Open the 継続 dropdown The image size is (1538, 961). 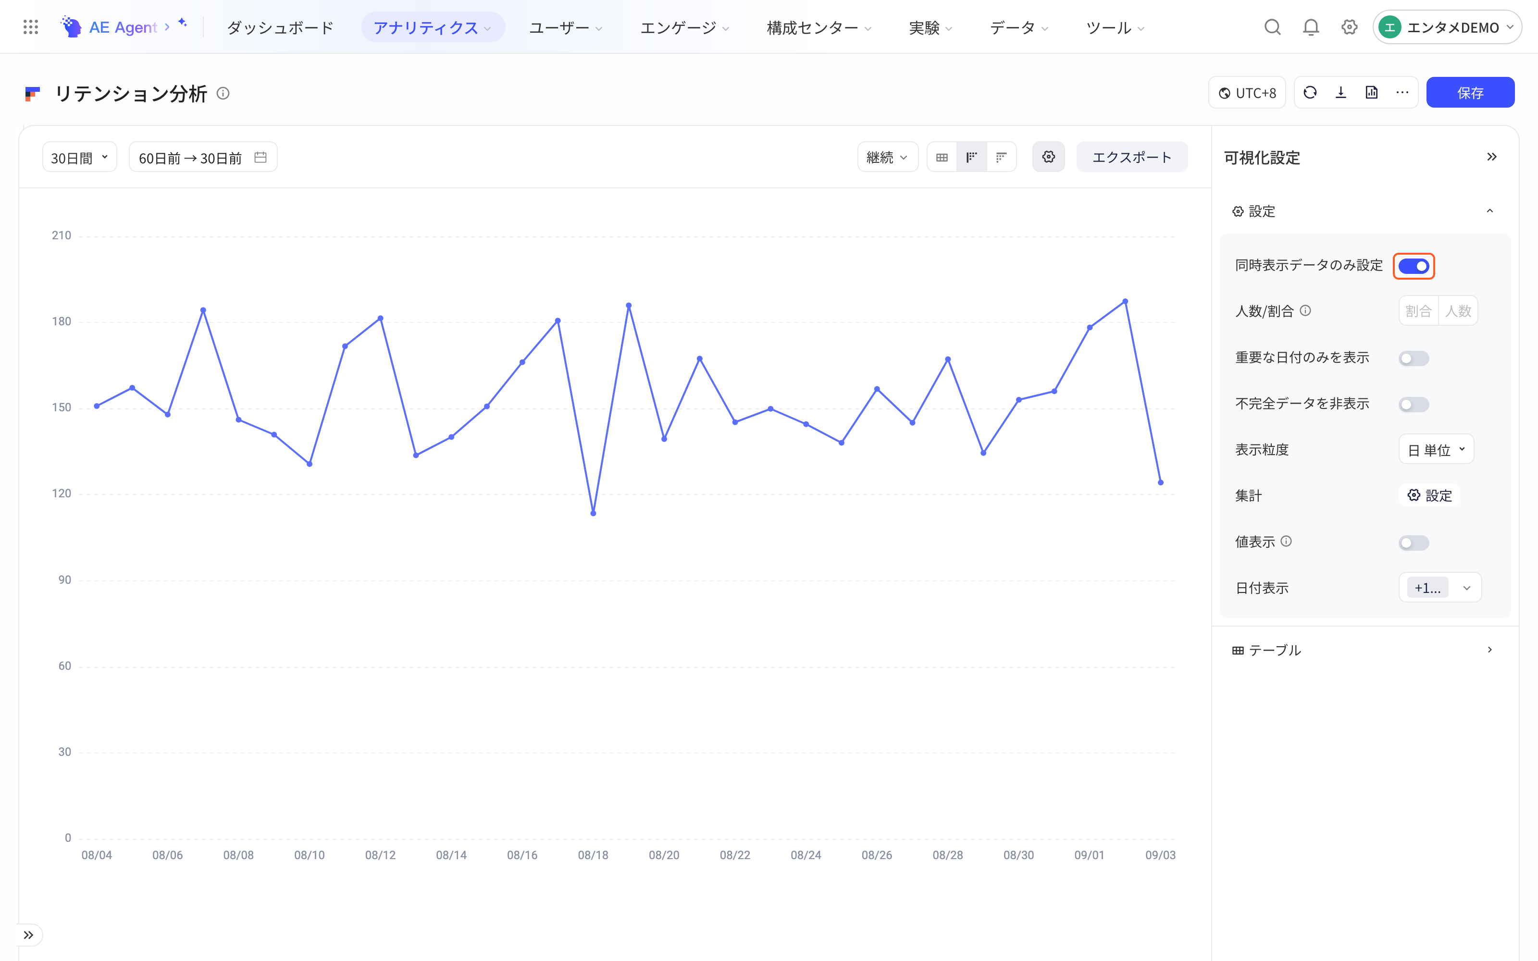coord(887,157)
